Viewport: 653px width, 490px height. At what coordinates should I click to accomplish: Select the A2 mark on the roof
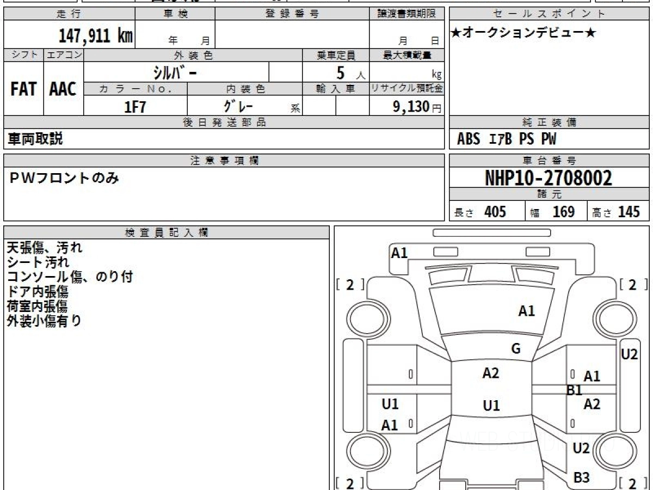click(491, 373)
